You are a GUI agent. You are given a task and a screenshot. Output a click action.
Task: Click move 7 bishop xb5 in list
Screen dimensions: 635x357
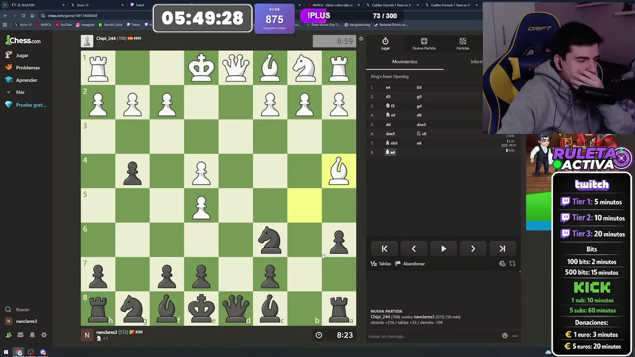391,143
